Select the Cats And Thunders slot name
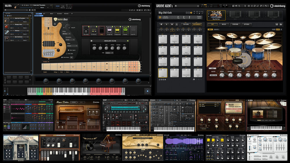This screenshot has height=163, width=290. pos(20,18)
